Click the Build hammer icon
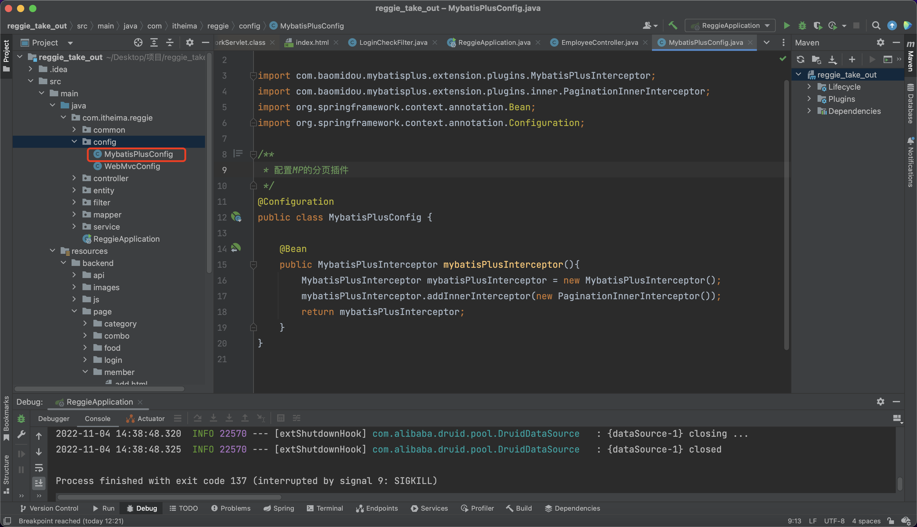The width and height of the screenshot is (917, 527). tap(673, 25)
